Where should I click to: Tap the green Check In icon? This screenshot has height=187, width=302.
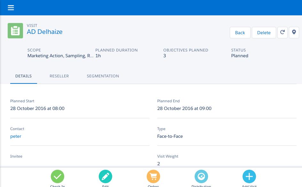point(58,176)
